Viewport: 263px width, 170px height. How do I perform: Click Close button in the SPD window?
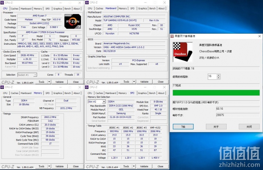[160, 166]
